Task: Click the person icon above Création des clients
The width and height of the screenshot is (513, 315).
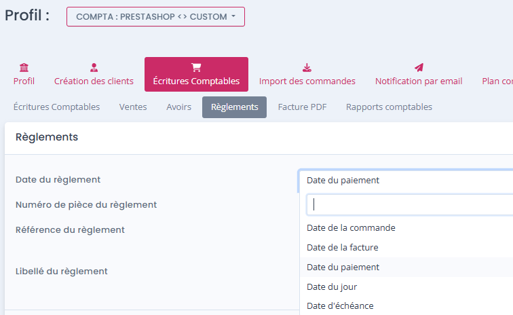Action: pos(94,67)
